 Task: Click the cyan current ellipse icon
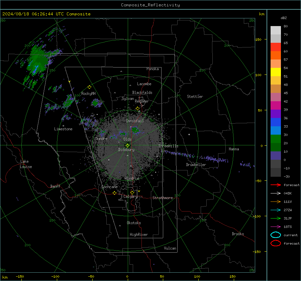pyautogui.click(x=276, y=235)
